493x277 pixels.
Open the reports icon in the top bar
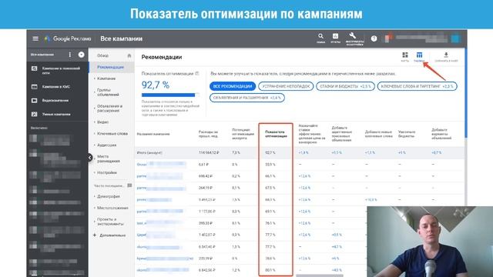tap(336, 38)
